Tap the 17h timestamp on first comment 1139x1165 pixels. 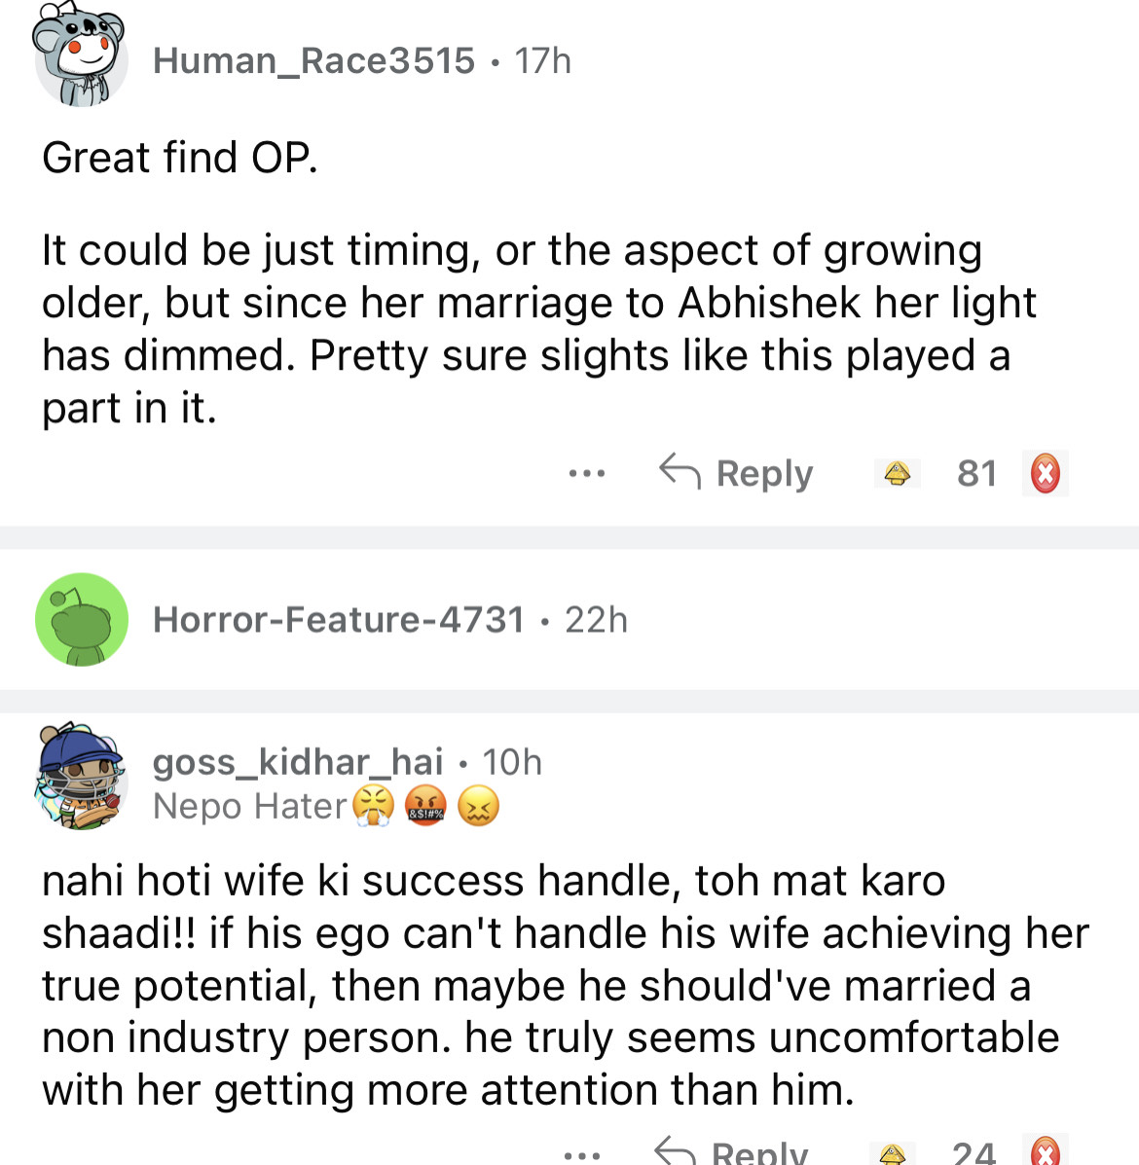542,60
